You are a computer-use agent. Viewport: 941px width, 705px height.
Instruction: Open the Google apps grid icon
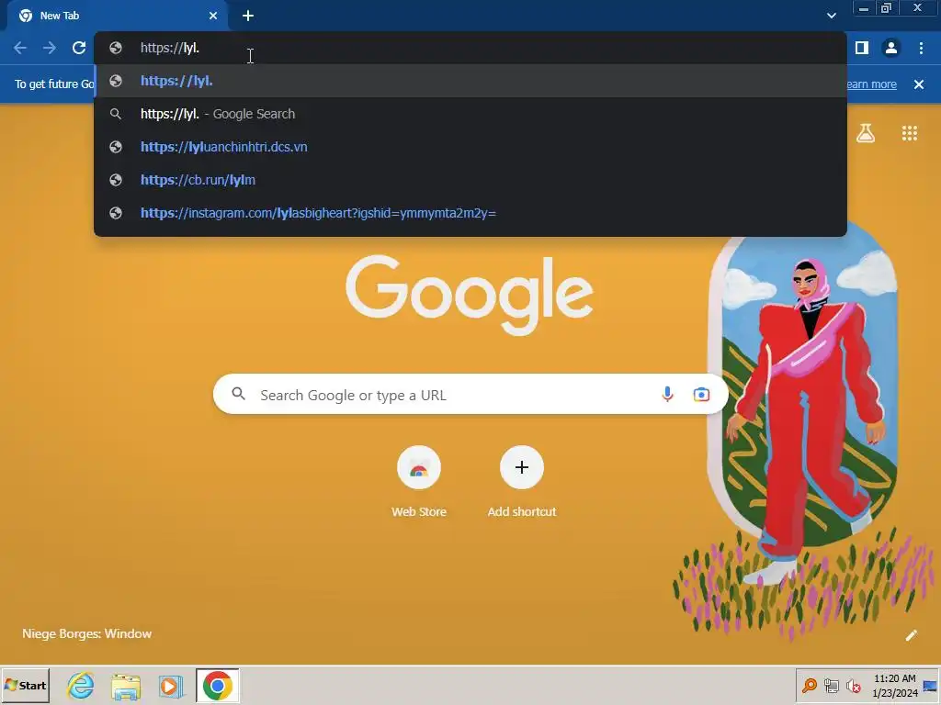click(x=910, y=133)
